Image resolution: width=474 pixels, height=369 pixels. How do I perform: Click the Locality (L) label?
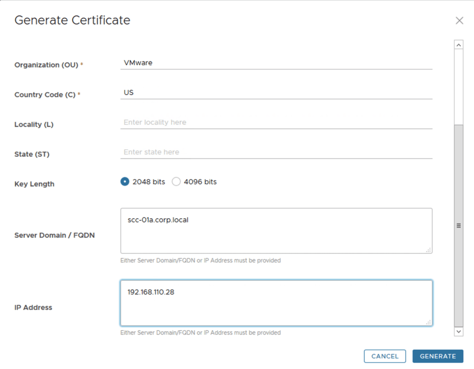34,125
